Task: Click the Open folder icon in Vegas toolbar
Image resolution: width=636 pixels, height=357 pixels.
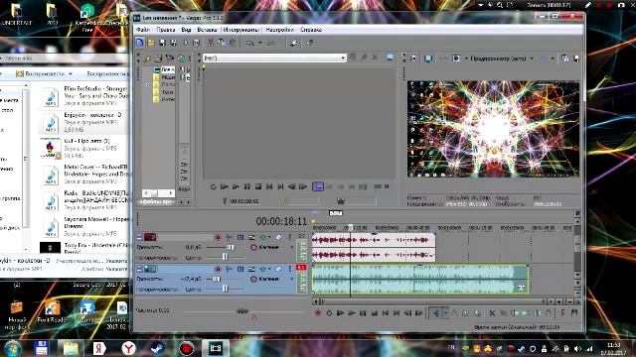Action: pyautogui.click(x=151, y=43)
